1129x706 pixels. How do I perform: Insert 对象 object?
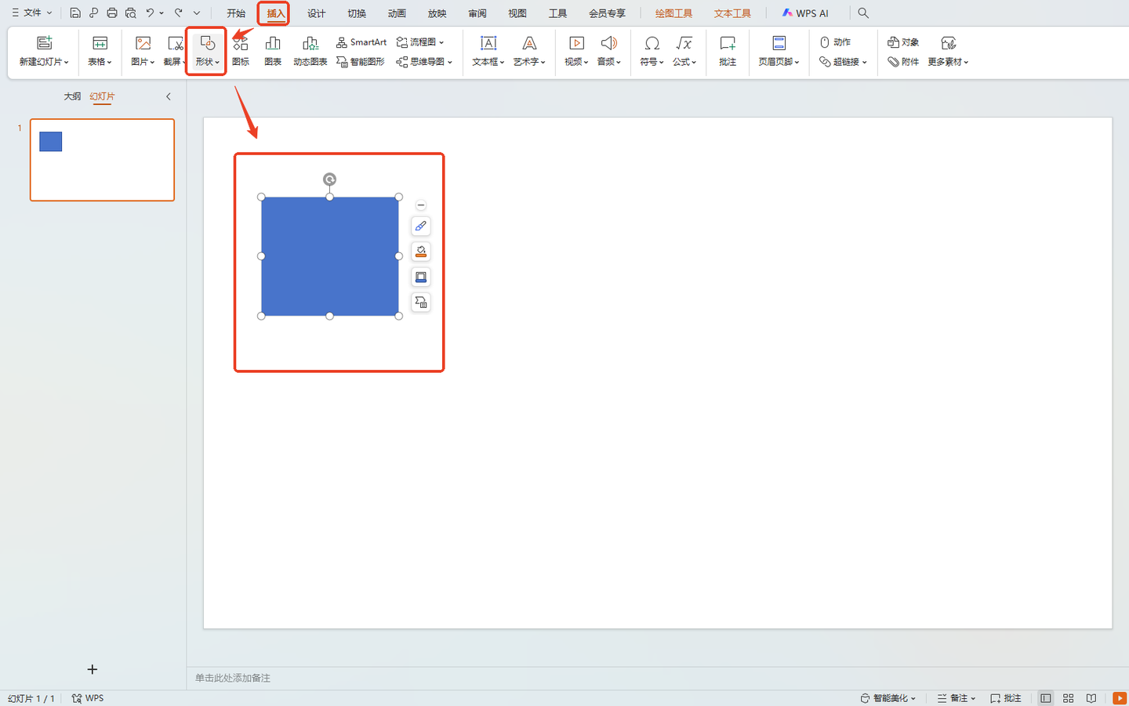[x=903, y=42]
